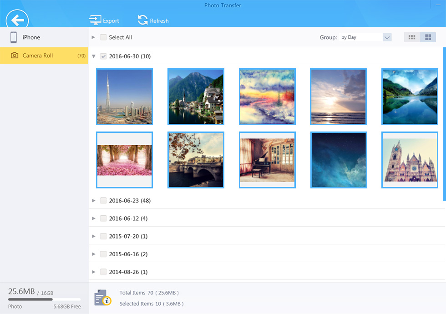This screenshot has width=446, height=314.
Task: Switch to small grid view
Action: pos(412,37)
